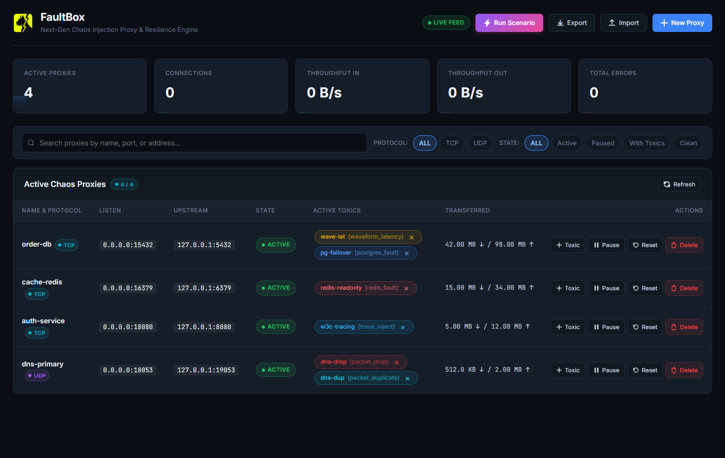Run Scenario with the lightning button

pyautogui.click(x=509, y=23)
